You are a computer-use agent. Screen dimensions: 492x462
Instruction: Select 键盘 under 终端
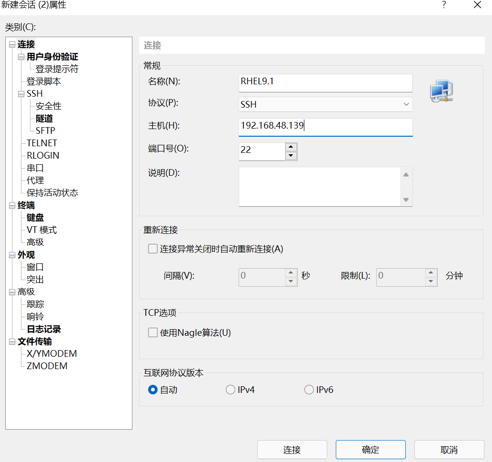tap(35, 218)
